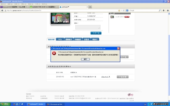The image size is (170, 106).
Task: Select the 景點書 page tab
Action: [x=87, y=39]
